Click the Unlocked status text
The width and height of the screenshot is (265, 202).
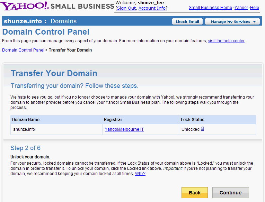(x=191, y=129)
